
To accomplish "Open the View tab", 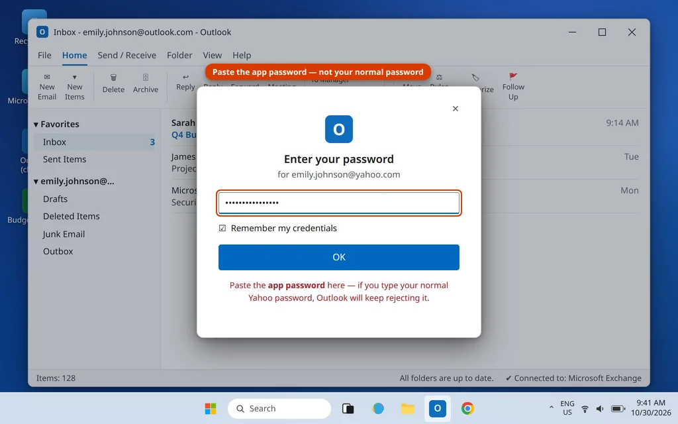I will [213, 56].
